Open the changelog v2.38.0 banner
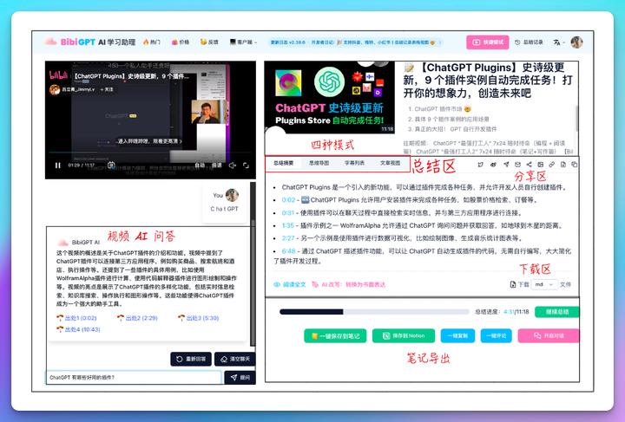Viewport: 625px width, 422px height. click(x=355, y=42)
